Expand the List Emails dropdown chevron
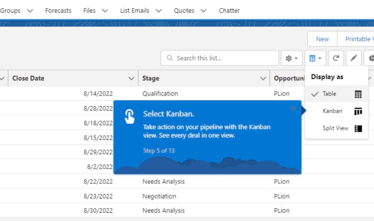 pyautogui.click(x=158, y=10)
